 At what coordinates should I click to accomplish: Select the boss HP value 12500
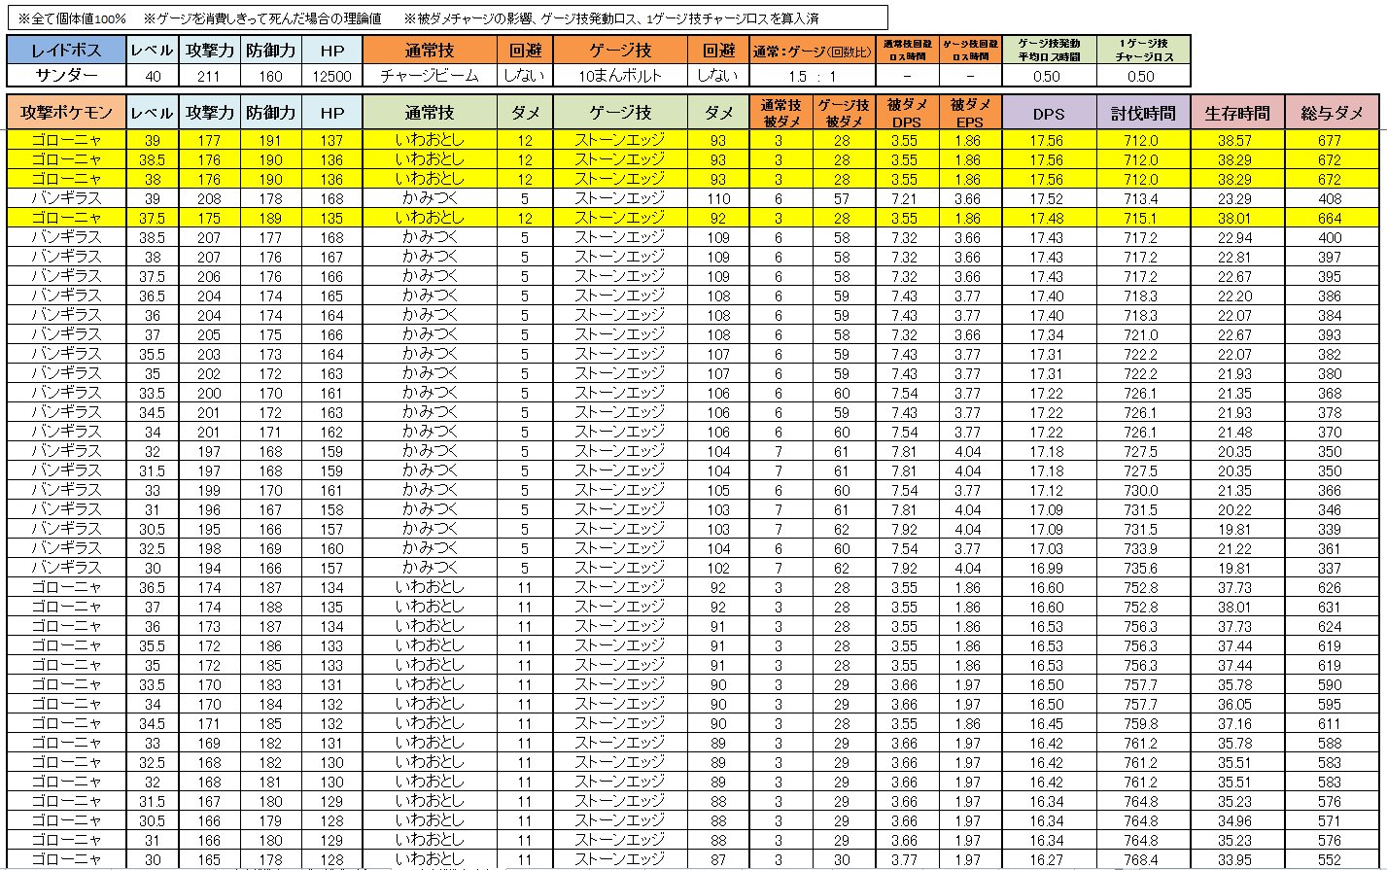(x=331, y=76)
